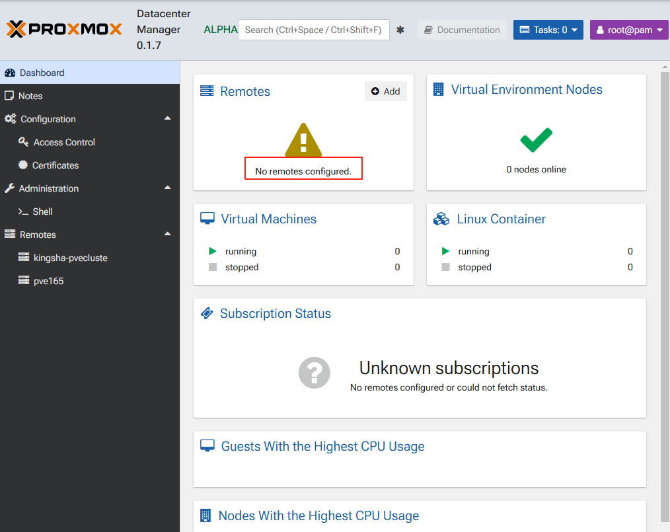Open the Documentation link
The height and width of the screenshot is (532, 670).
462,30
